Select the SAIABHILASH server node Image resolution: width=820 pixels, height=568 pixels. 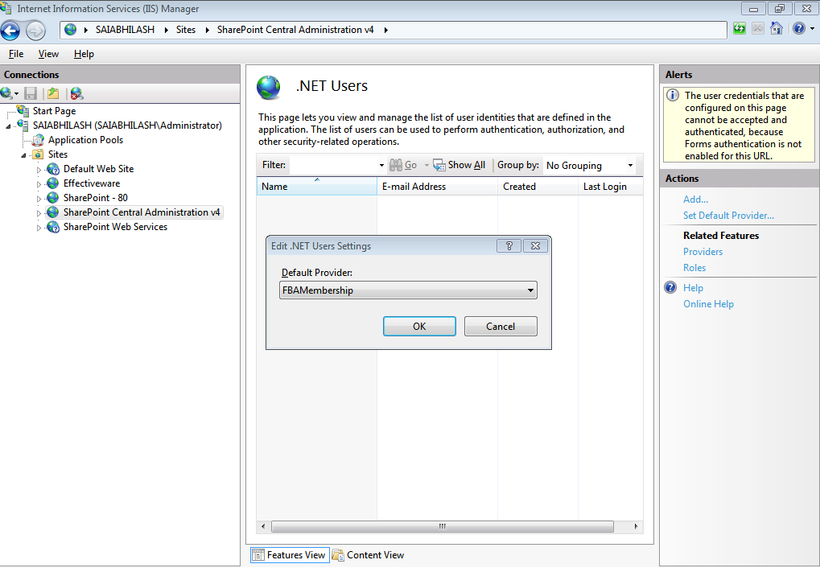(127, 126)
